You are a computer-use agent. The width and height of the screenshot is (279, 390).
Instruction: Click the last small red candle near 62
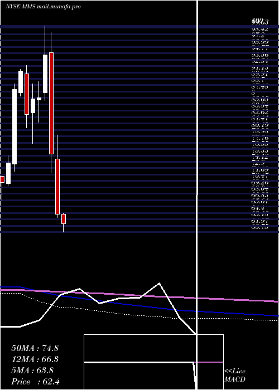point(64,219)
